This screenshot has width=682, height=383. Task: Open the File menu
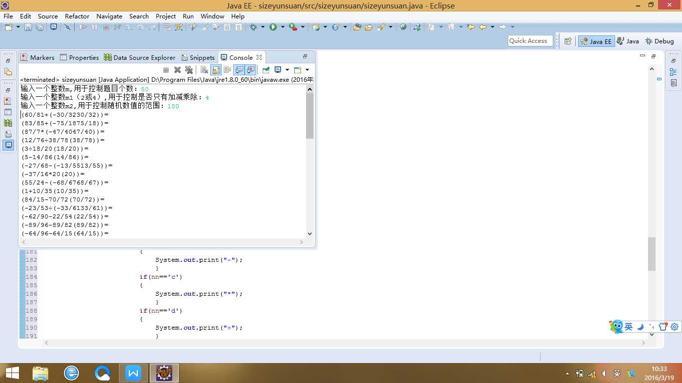(x=8, y=16)
